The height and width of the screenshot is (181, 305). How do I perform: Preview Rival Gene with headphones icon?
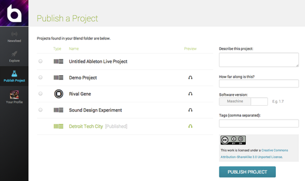coord(190,94)
